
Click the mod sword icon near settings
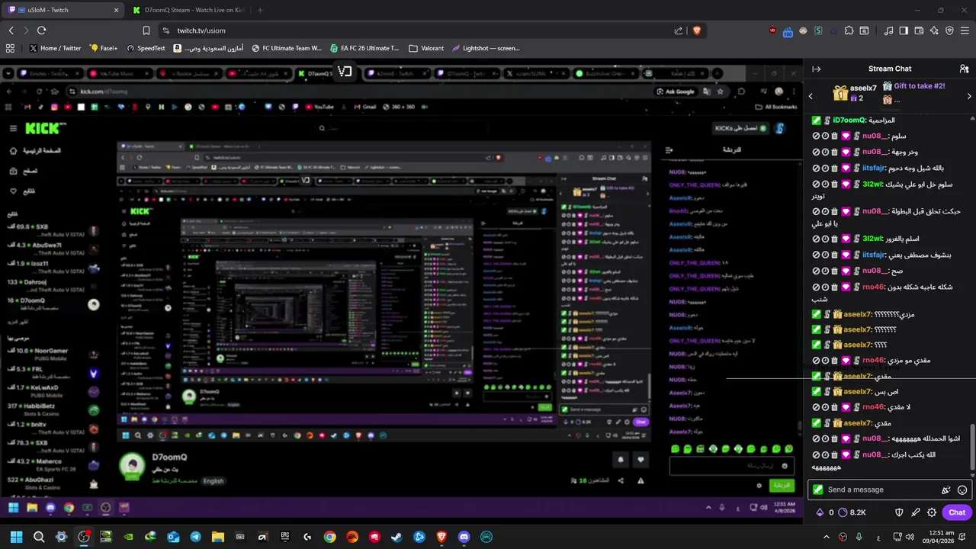pos(916,512)
